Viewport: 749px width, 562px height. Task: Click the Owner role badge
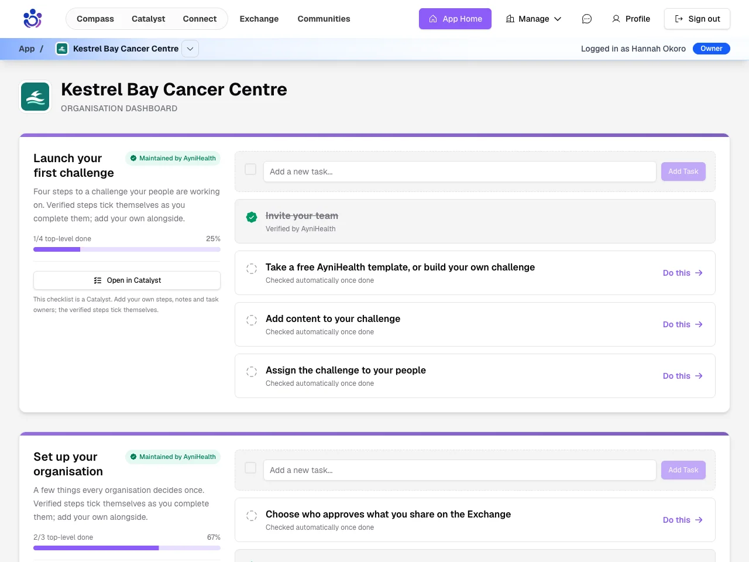(x=712, y=49)
